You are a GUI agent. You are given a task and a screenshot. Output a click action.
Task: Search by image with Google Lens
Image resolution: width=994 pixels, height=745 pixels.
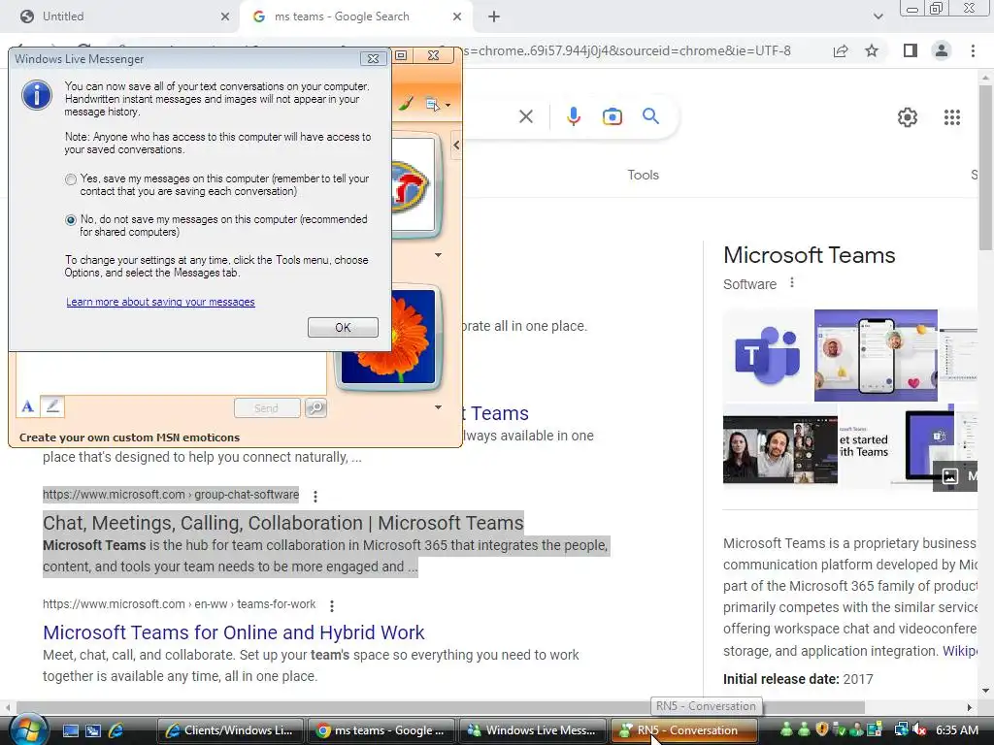pyautogui.click(x=613, y=116)
